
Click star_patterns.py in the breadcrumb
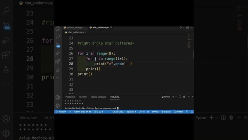(x=76, y=32)
